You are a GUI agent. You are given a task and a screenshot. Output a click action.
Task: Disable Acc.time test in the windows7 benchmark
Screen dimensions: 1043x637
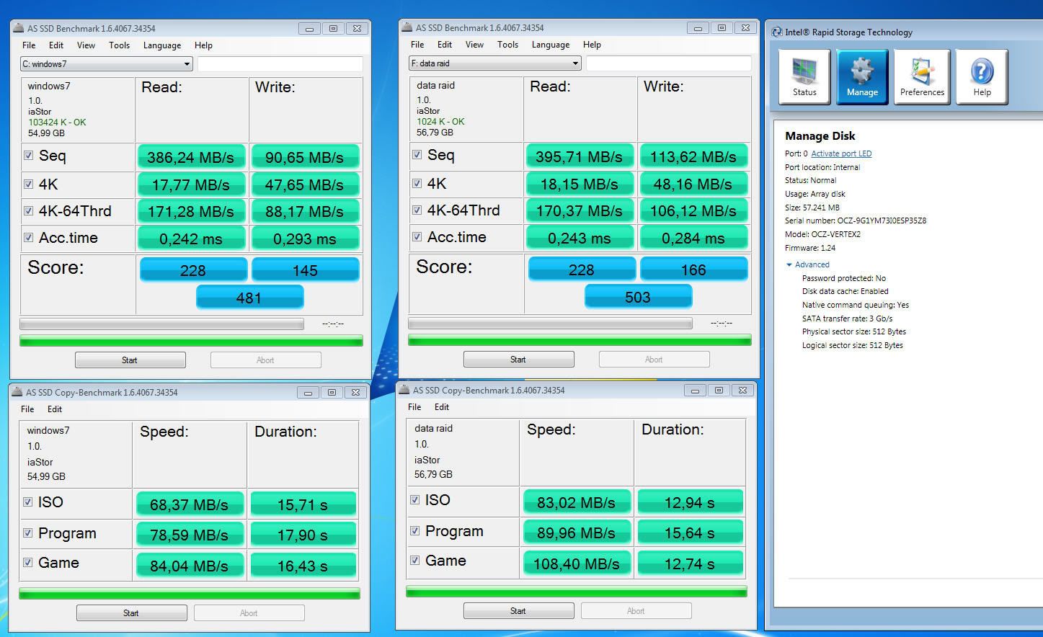[28, 237]
